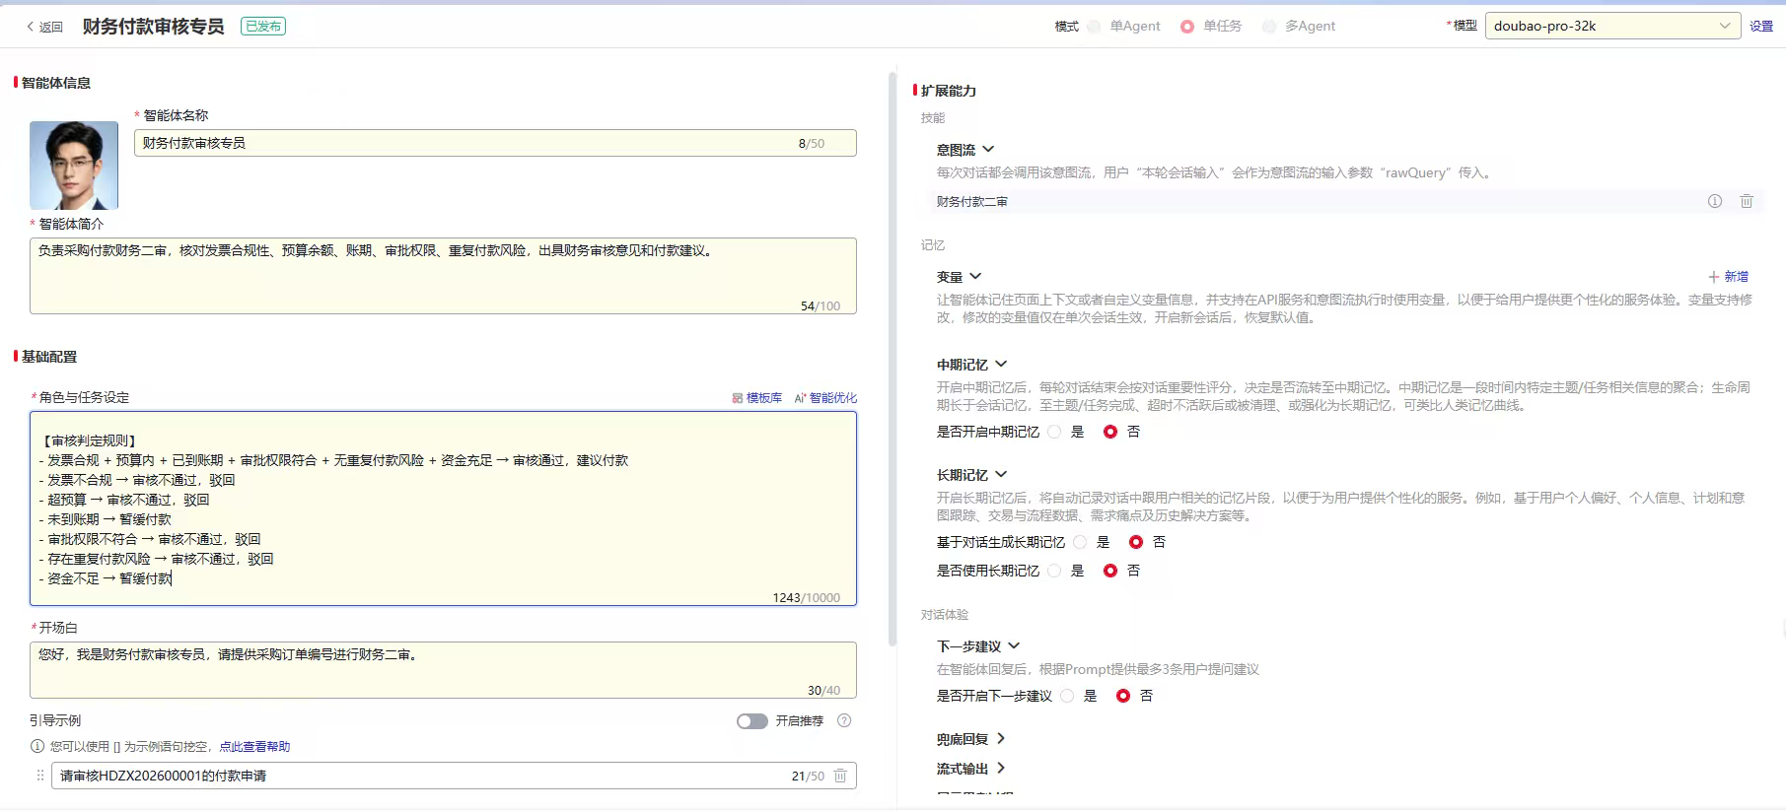1786x812 pixels.
Task: Select the 财务付款二审 intent flow row
Action: pyautogui.click(x=1345, y=201)
